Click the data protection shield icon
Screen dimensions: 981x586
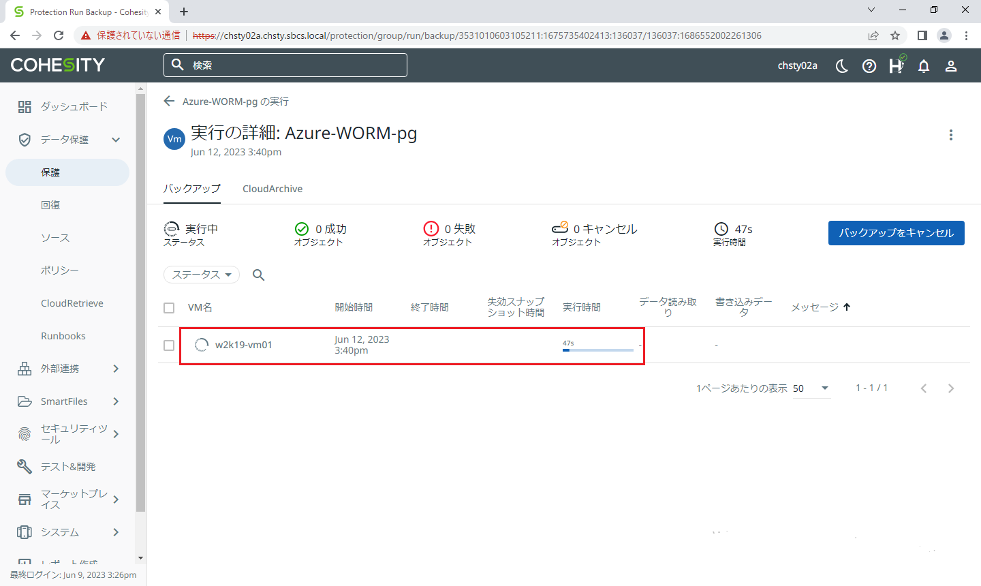[x=25, y=140]
